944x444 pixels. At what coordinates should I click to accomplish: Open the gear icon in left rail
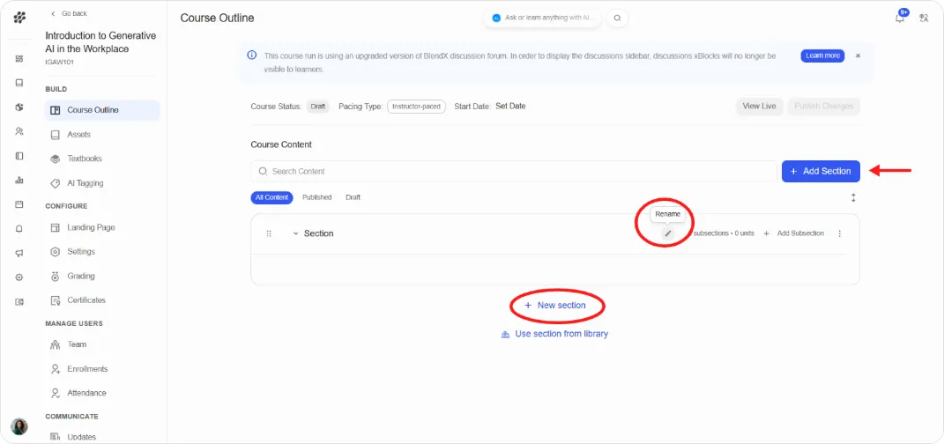tap(19, 277)
